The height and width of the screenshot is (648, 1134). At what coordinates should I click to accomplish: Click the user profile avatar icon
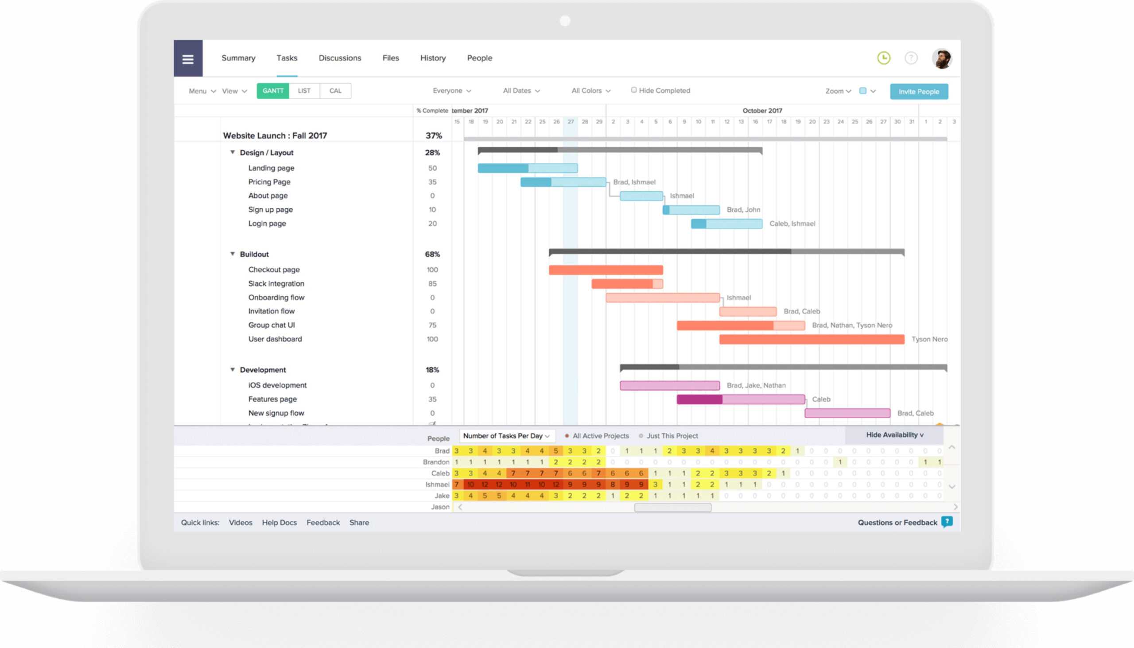point(942,58)
